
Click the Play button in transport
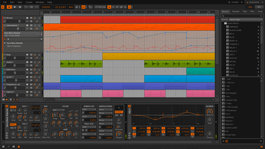pyautogui.click(x=9, y=7)
